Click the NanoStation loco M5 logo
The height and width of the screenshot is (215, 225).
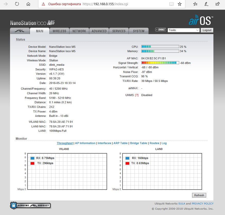coord(32,23)
